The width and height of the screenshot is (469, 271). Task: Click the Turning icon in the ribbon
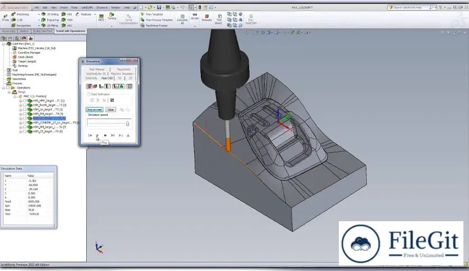(x=112, y=16)
